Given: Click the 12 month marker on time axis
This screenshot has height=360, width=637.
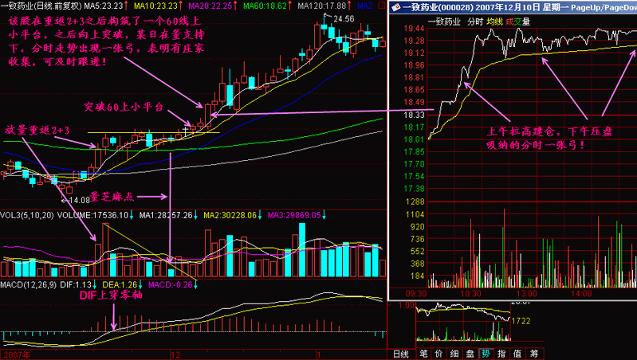Looking at the screenshot, I should pyautogui.click(x=175, y=355).
